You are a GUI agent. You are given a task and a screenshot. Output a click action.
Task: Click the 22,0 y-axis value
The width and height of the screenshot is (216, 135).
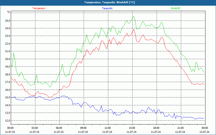pyautogui.click(x=7, y=43)
